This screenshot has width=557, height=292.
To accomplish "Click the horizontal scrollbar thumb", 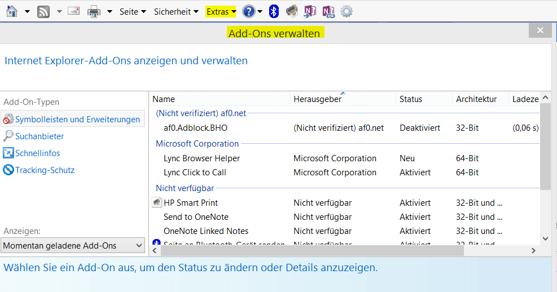I will (312, 250).
